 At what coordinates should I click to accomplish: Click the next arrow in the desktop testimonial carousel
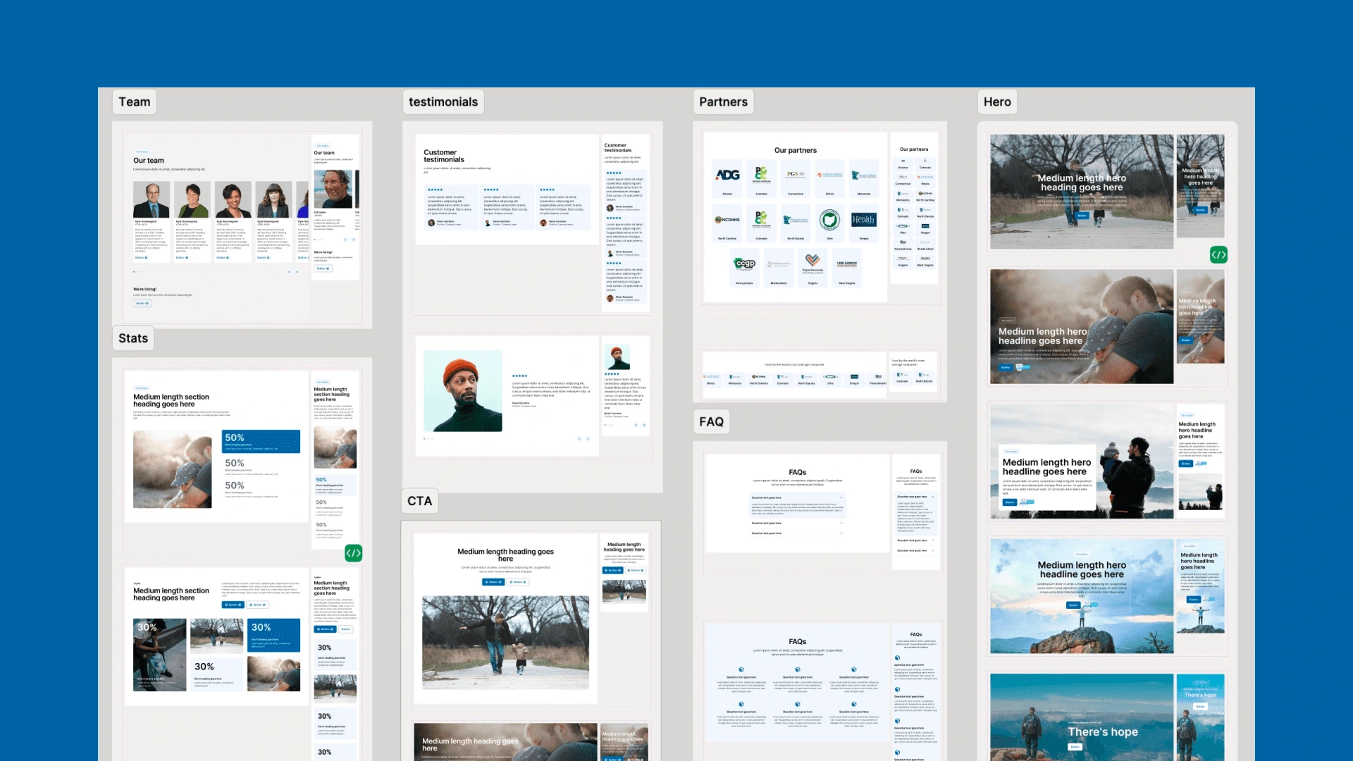point(588,438)
